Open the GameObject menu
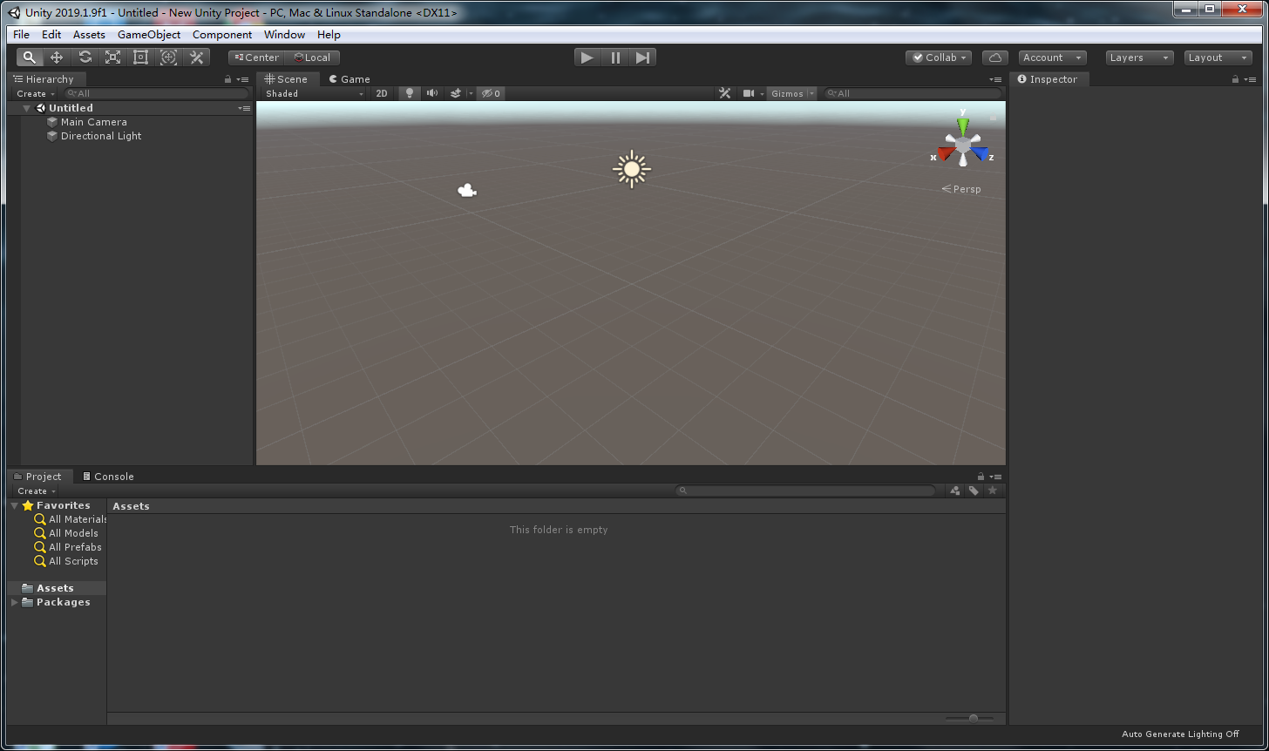The image size is (1269, 751). coord(148,34)
